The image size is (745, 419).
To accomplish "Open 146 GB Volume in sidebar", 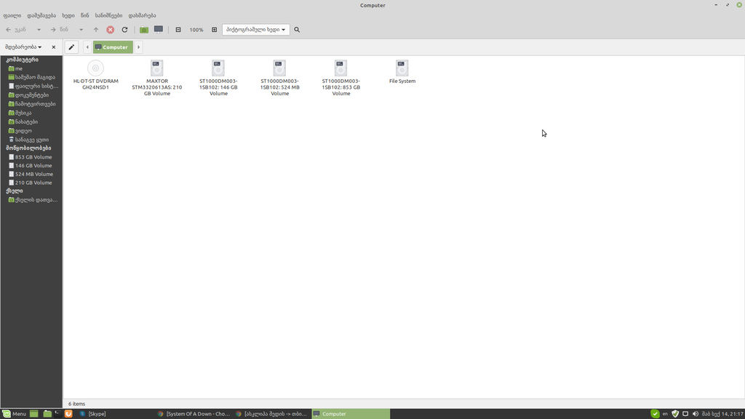I will tap(31, 165).
